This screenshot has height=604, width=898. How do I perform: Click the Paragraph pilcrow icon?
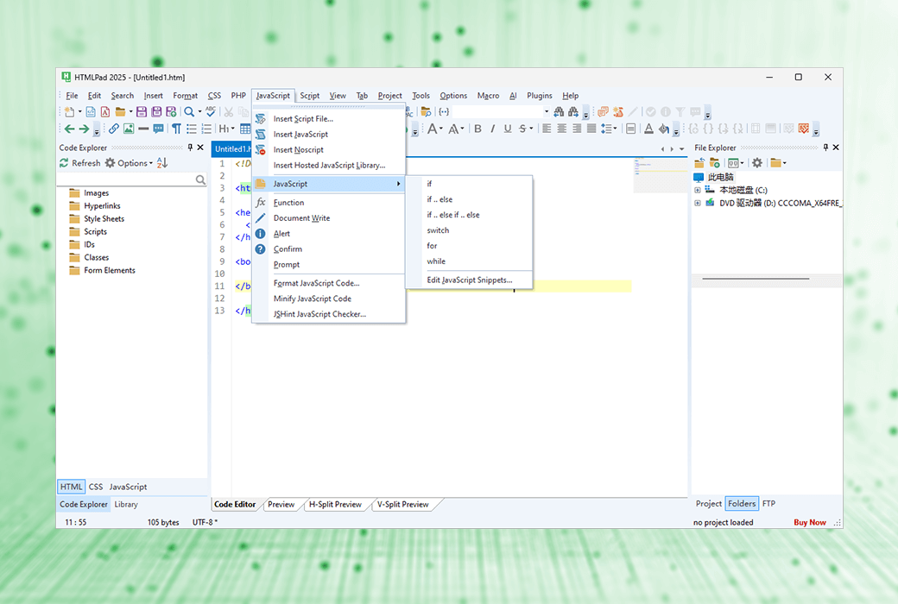[176, 129]
